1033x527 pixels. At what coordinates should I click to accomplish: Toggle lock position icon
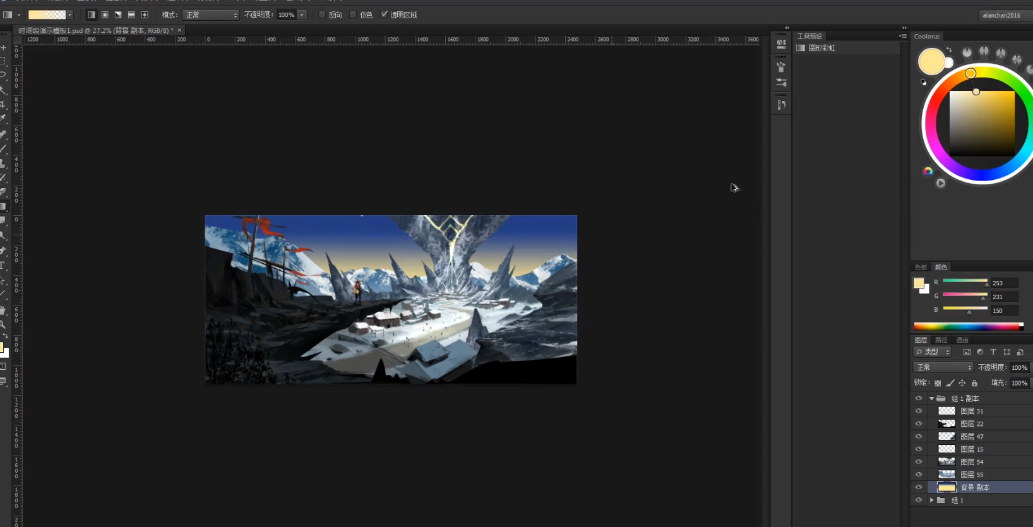click(x=962, y=383)
